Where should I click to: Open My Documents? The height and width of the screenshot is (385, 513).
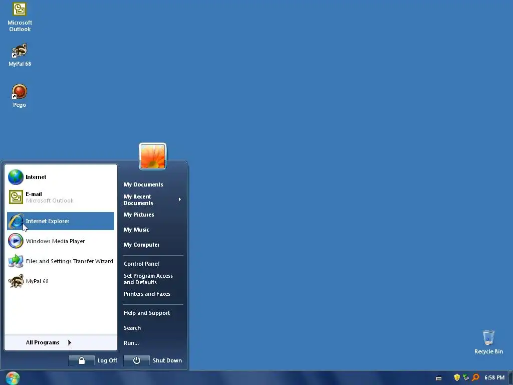(x=143, y=184)
